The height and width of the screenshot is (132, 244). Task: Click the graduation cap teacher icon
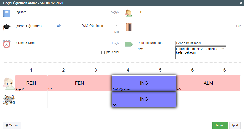pyautogui.click(x=6, y=27)
